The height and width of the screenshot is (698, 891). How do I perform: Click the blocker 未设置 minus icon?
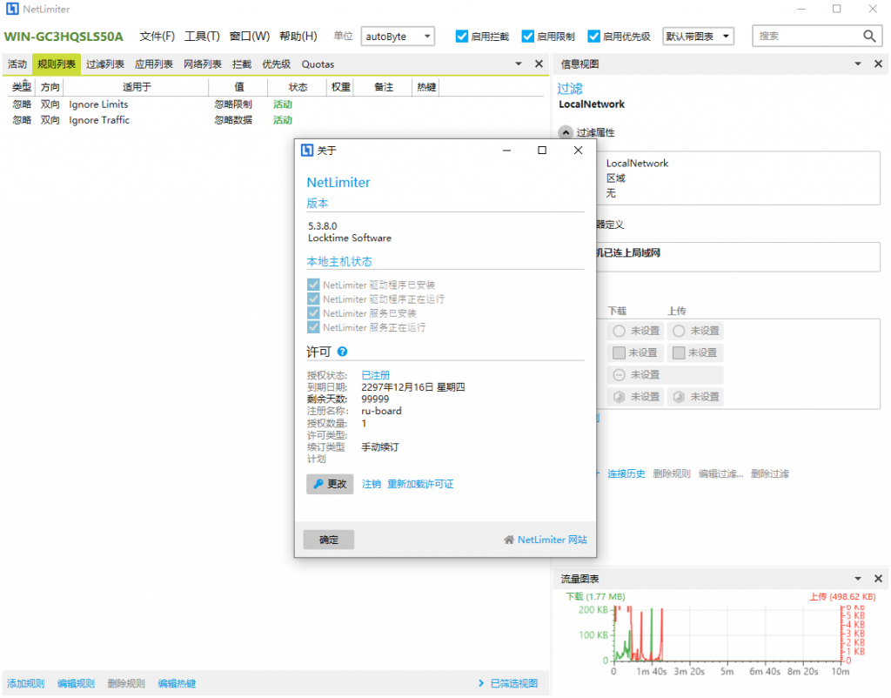[618, 374]
